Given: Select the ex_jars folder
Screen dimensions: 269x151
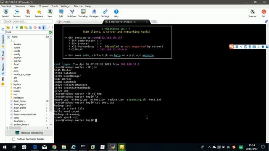Looking at the screenshot, I should [17, 88].
